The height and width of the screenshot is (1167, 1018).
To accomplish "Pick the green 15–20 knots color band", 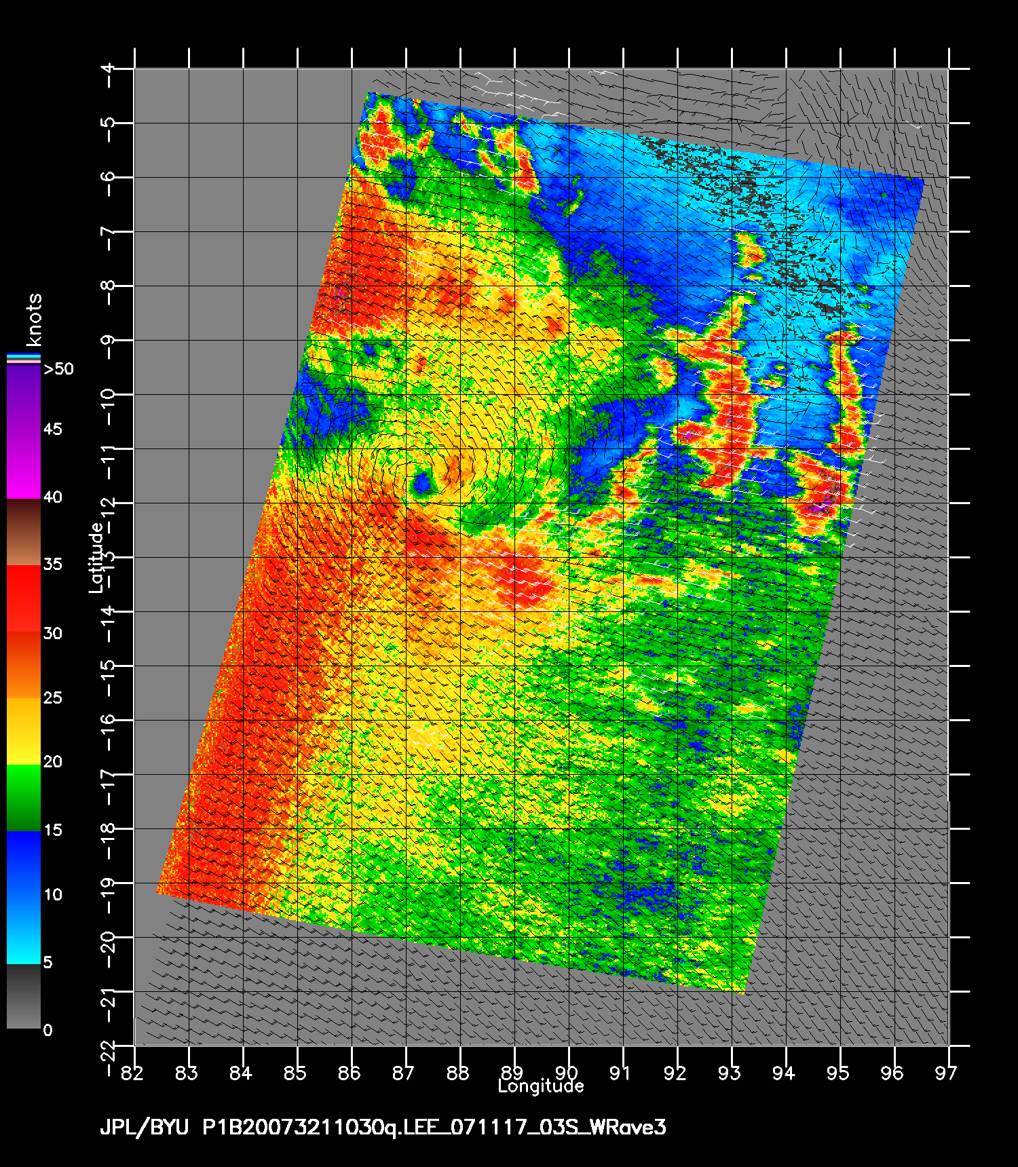I will coord(24,798).
